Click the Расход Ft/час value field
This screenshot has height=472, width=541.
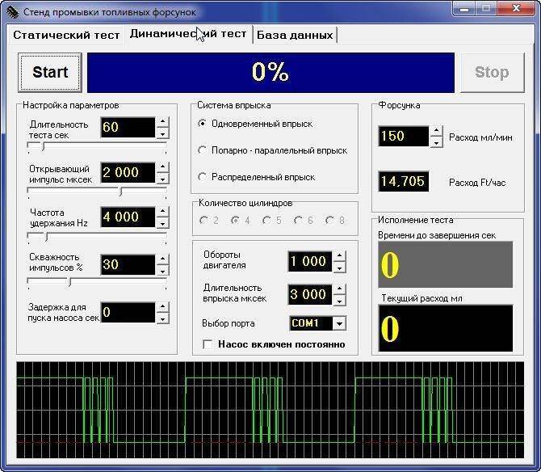click(x=403, y=182)
